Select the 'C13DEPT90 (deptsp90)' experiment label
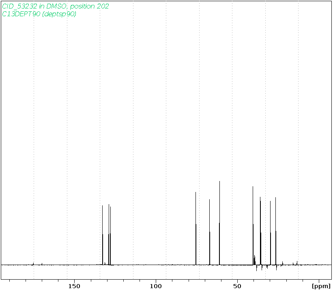The width and height of the screenshot is (333, 291). click(39, 14)
